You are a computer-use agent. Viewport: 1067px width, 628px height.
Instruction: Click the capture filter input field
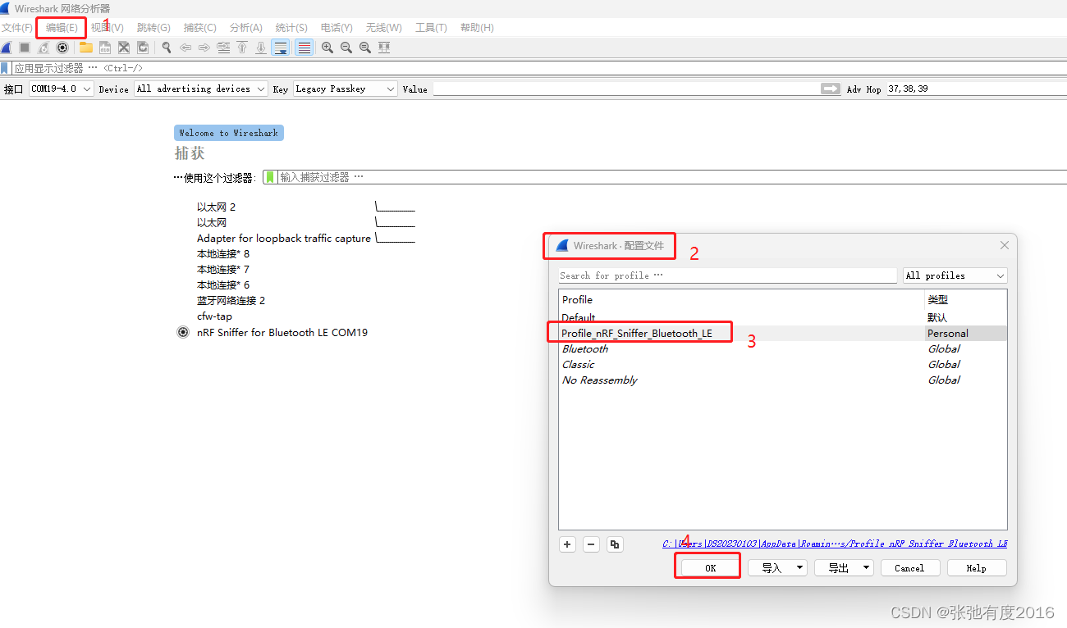click(671, 177)
